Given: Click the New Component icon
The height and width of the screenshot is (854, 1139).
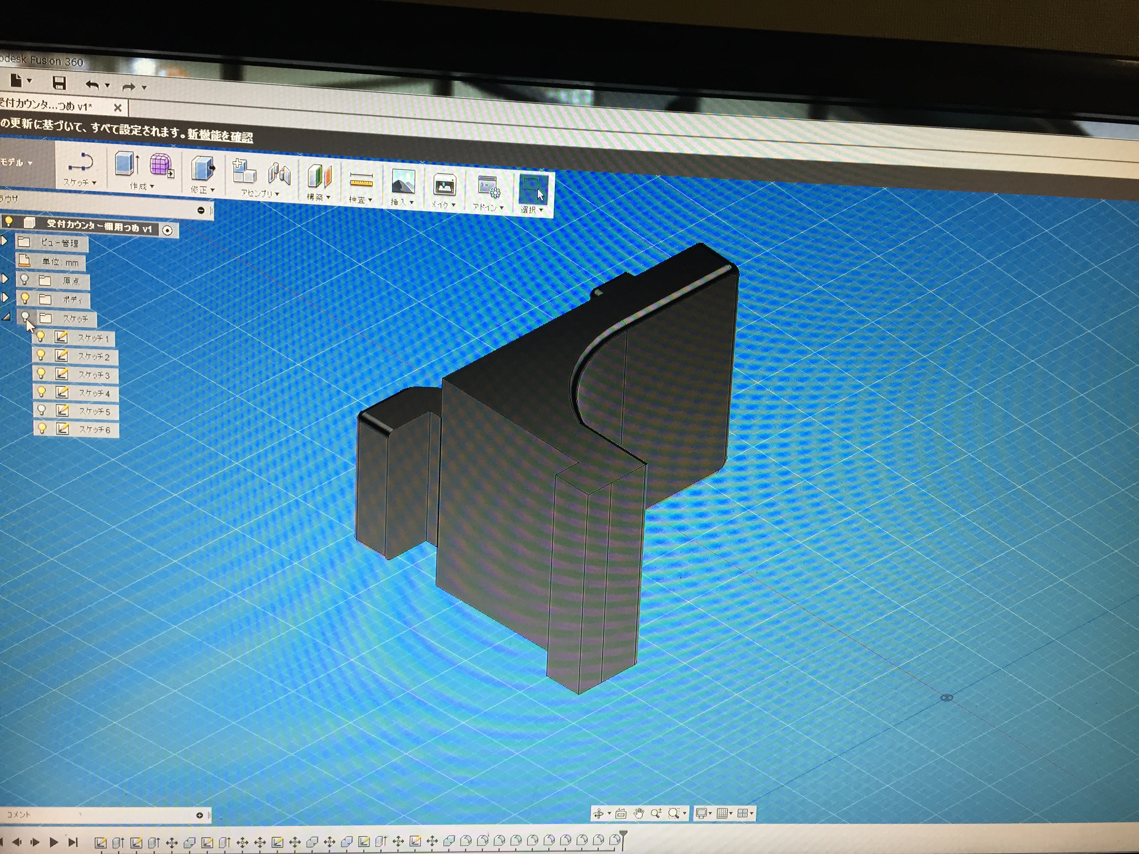Looking at the screenshot, I should (x=244, y=171).
